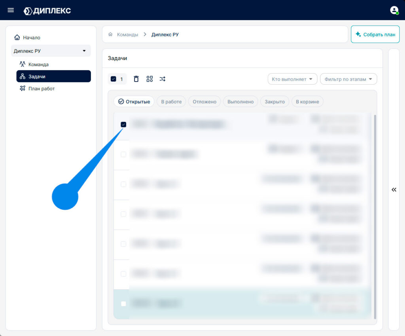Uncheck the first task checkbox
The height and width of the screenshot is (336, 405).
pos(123,125)
